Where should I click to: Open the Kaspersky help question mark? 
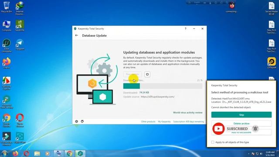[185, 29]
